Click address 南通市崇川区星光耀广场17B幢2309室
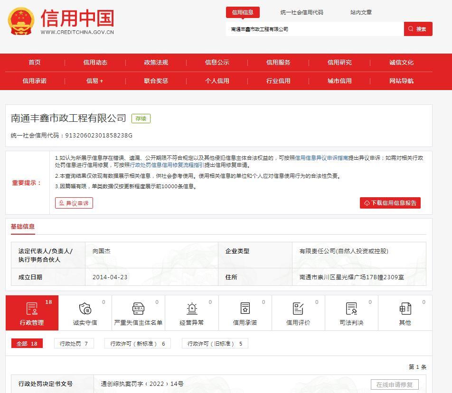452x393 pixels. pyautogui.click(x=352, y=277)
